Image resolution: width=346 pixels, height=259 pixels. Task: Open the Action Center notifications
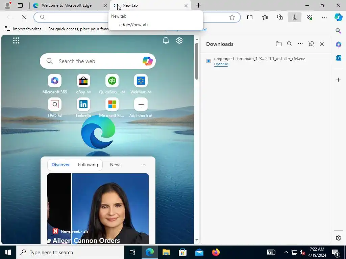[x=336, y=252]
